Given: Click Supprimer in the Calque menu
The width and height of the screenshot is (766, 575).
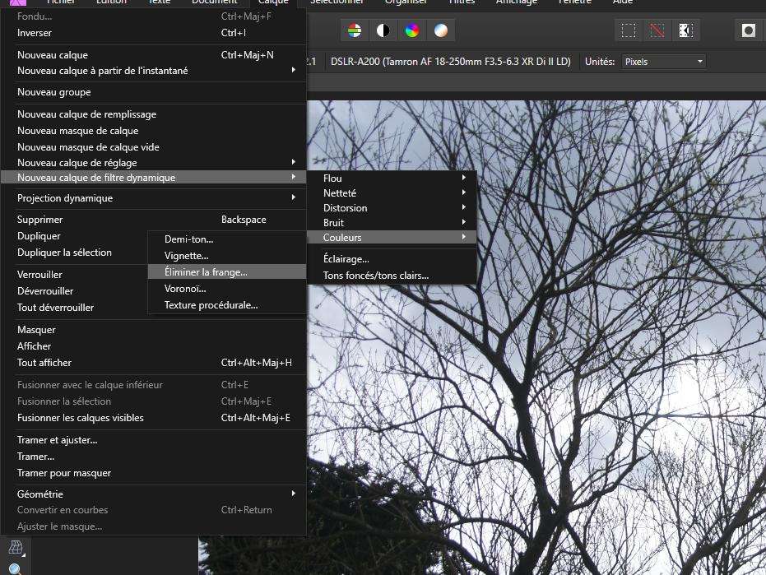Looking at the screenshot, I should 154,220.
